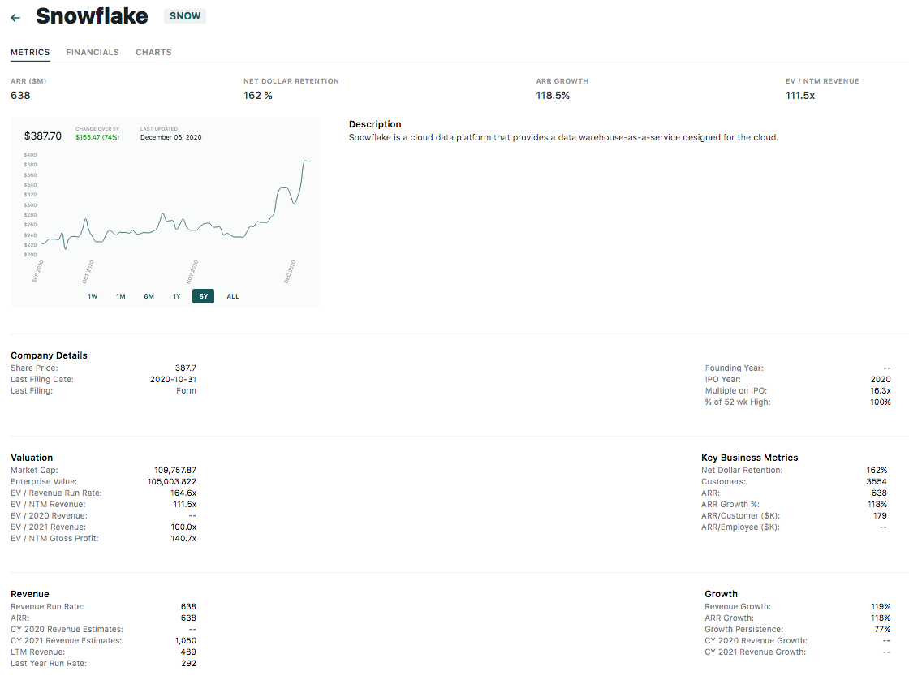Click the EV / 2021 Revenue 100.0x

click(183, 527)
